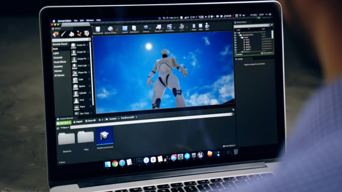Click the green Add New button
The image size is (342, 192).
pyautogui.click(x=64, y=123)
